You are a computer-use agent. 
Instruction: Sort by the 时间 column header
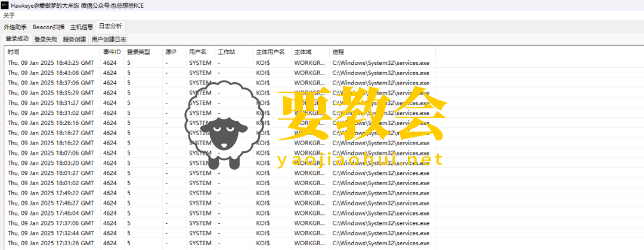(52, 52)
